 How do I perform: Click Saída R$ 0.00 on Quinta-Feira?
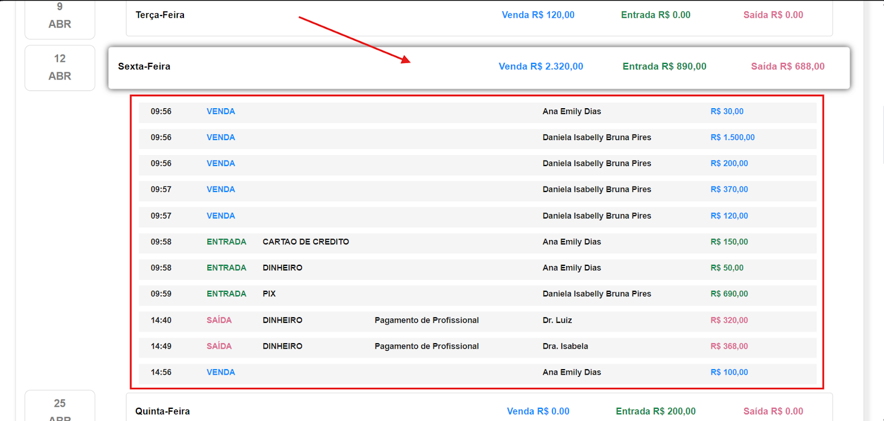click(x=773, y=411)
